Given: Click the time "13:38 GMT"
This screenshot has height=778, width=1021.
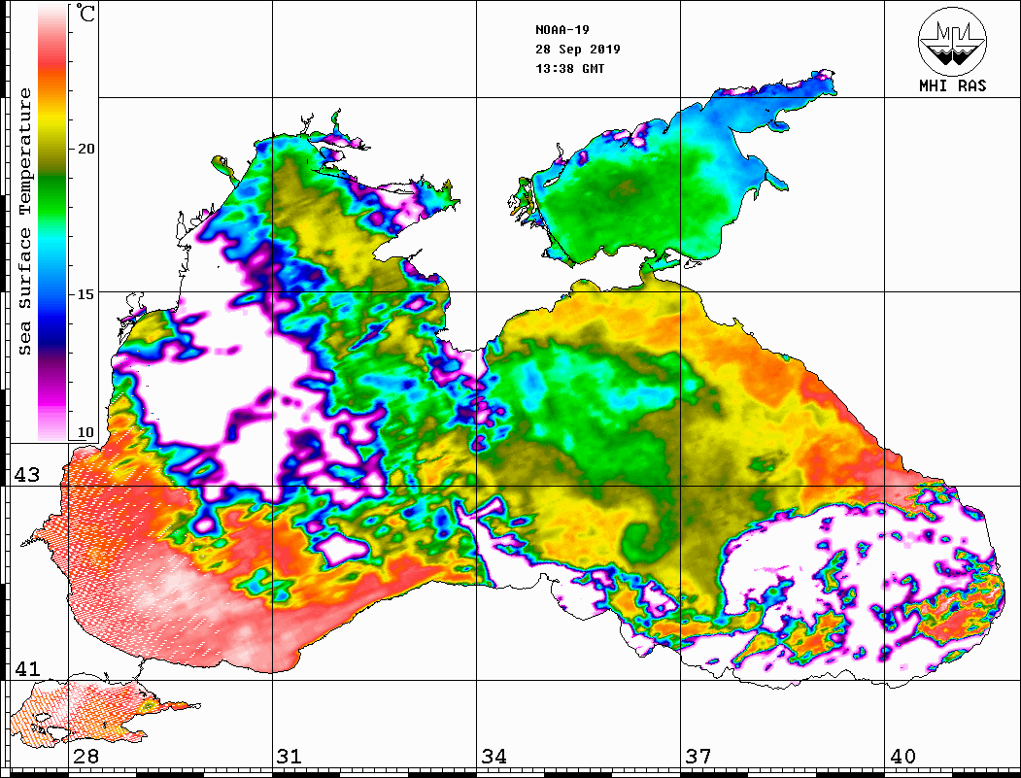Looking at the screenshot, I should click(569, 69).
